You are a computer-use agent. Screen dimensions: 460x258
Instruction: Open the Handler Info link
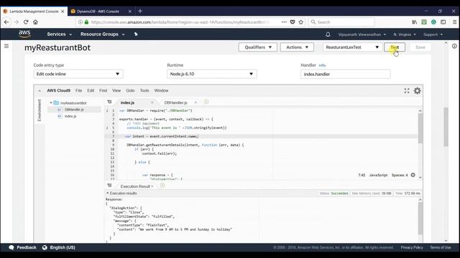[322, 65]
